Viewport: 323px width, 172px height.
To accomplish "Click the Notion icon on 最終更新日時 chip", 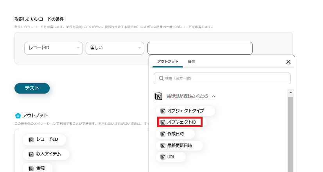I will click(163, 146).
